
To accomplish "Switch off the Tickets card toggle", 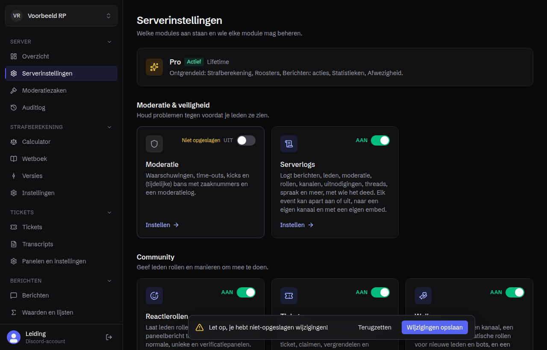I will [x=380, y=292].
